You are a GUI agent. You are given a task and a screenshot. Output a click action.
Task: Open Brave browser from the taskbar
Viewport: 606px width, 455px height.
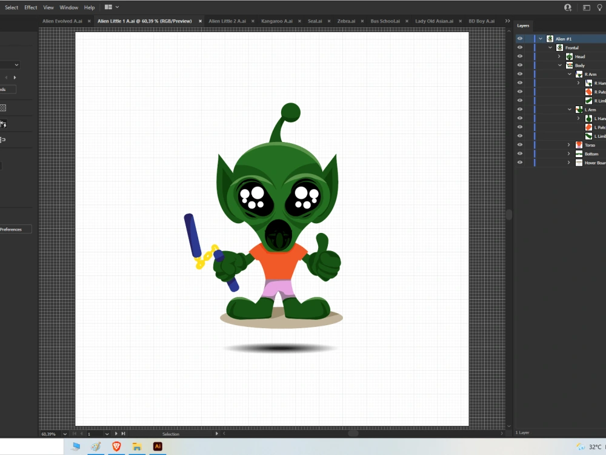pyautogui.click(x=116, y=446)
